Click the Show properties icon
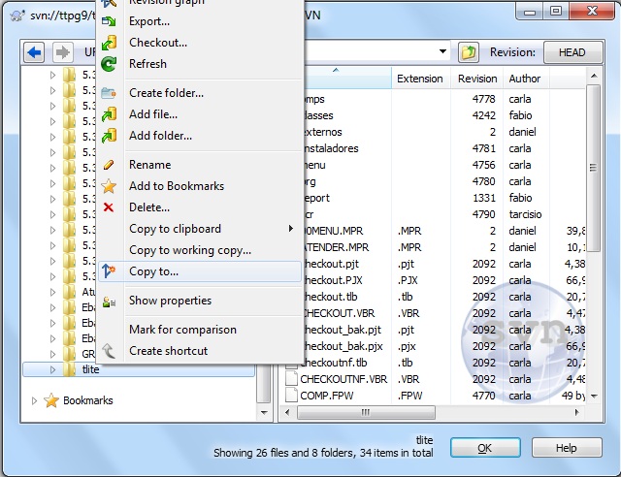621x477 pixels. [109, 302]
